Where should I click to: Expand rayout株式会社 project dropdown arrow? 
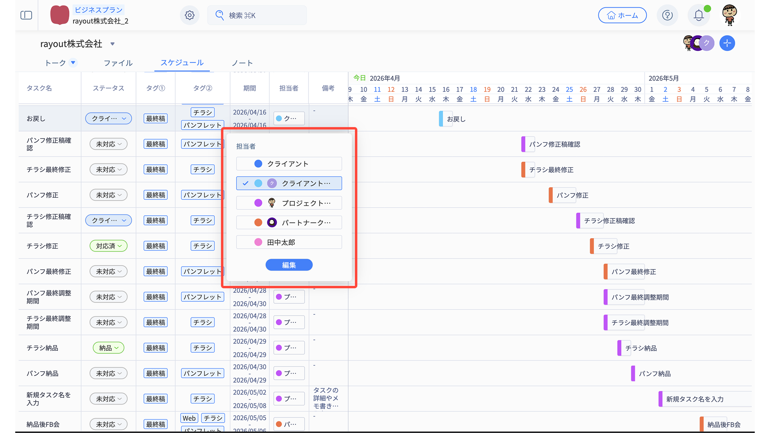pyautogui.click(x=113, y=44)
